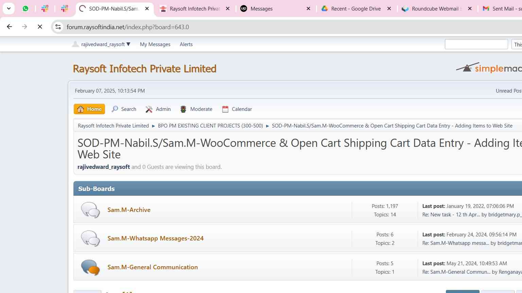Image resolution: width=522 pixels, height=293 pixels.
Task: Stop loading the page
Action: [40, 27]
